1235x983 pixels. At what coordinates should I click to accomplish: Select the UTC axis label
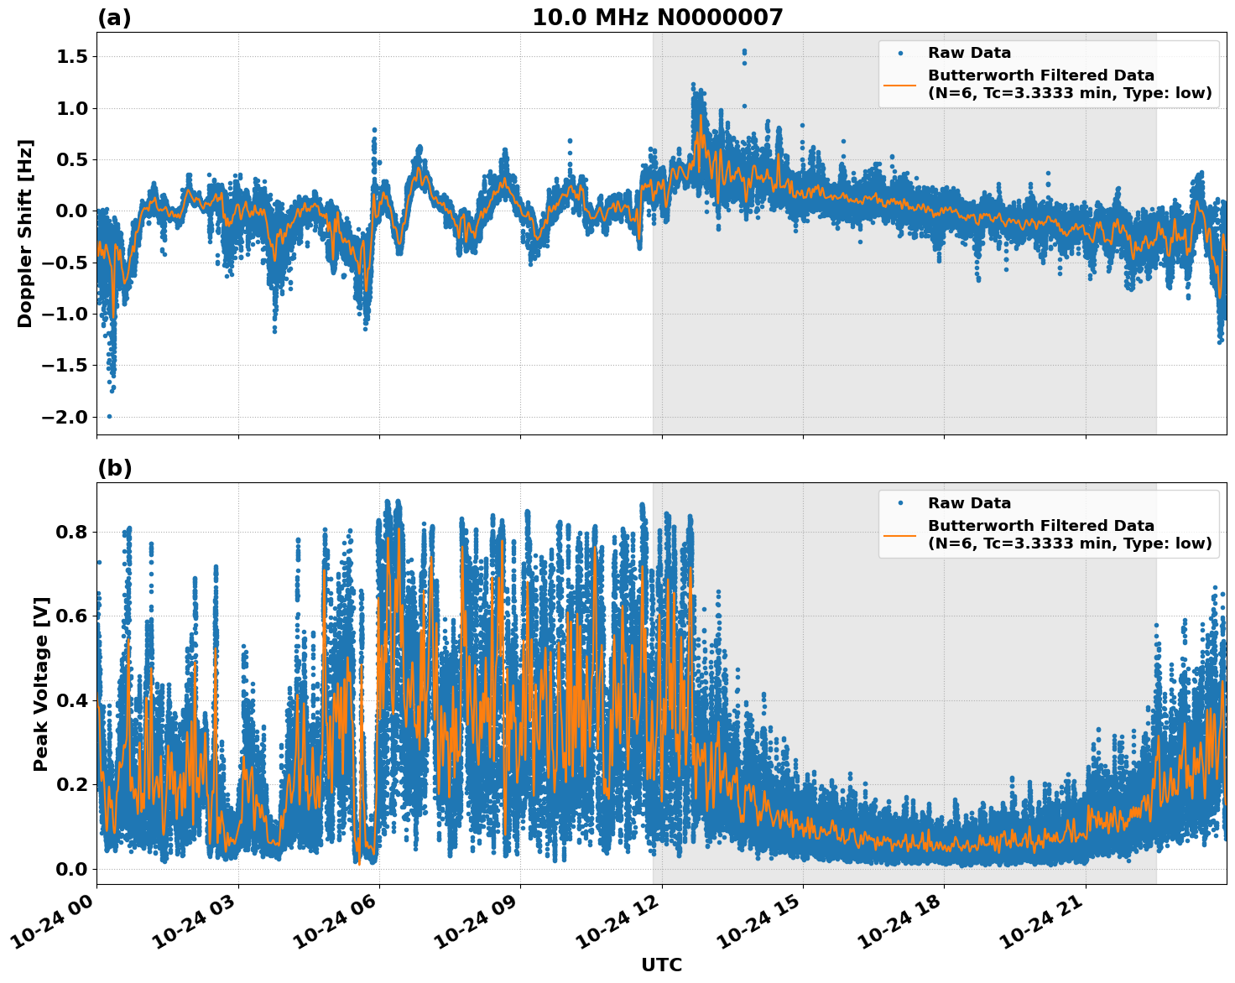tap(659, 965)
